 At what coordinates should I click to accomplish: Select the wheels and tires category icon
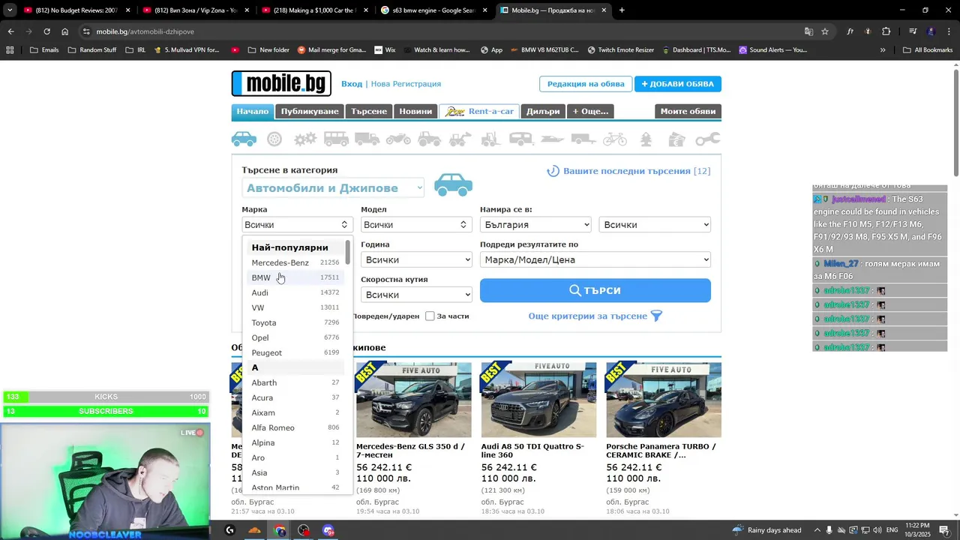coord(274,139)
